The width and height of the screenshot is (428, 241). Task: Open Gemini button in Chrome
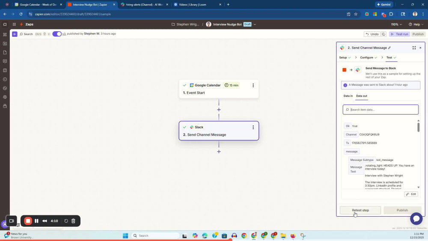(383, 5)
